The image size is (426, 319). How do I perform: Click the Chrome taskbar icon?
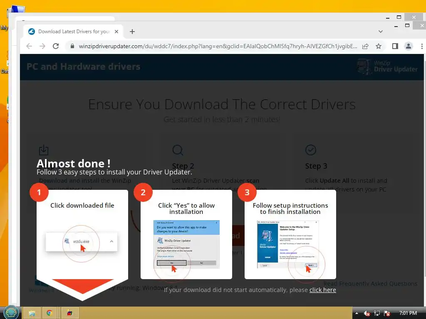pyautogui.click(x=49, y=313)
